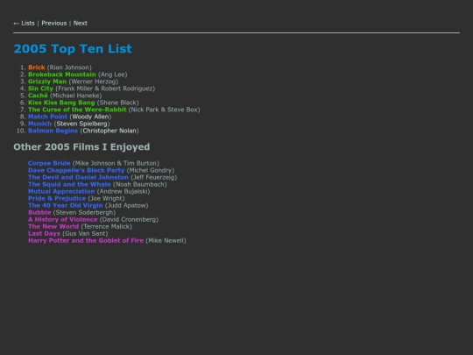Open the Brick film link
Image resolution: width=473 pixels, height=355 pixels.
(37, 67)
